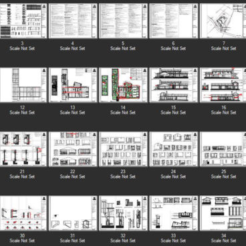
Task: Open page 4 thumbnail
Action: coord(73,21)
